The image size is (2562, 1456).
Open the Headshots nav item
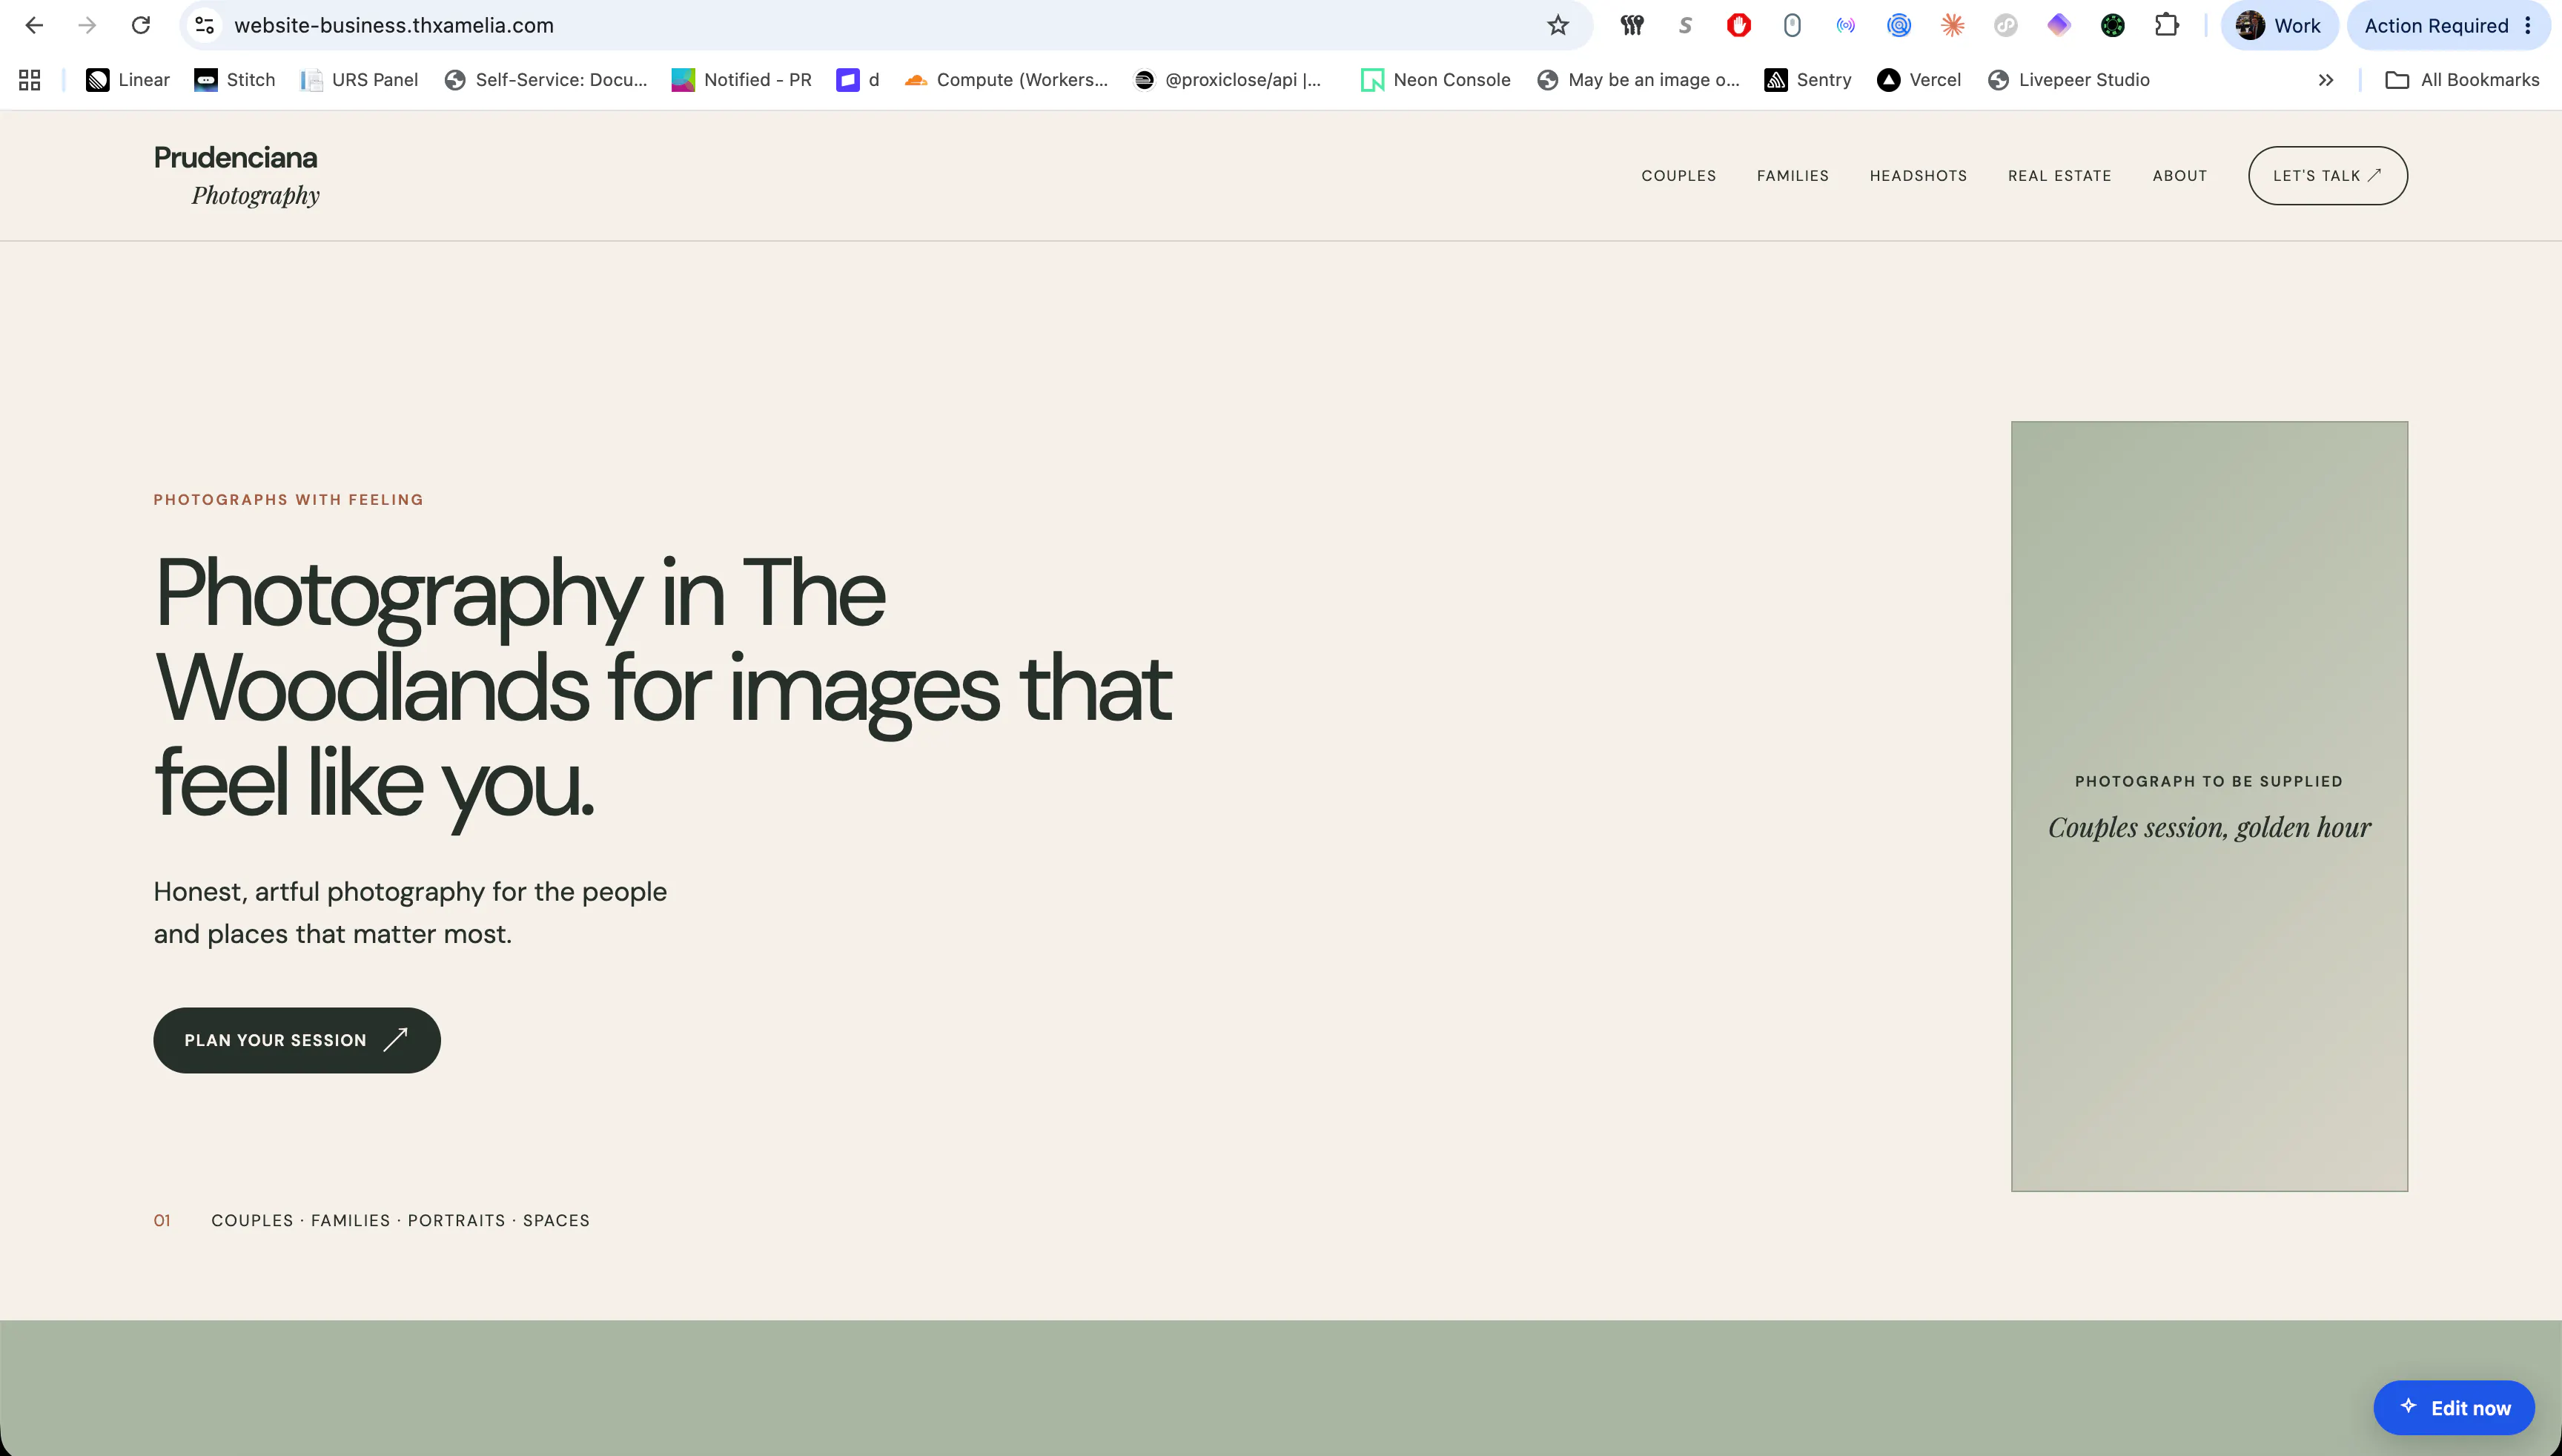coord(1918,176)
